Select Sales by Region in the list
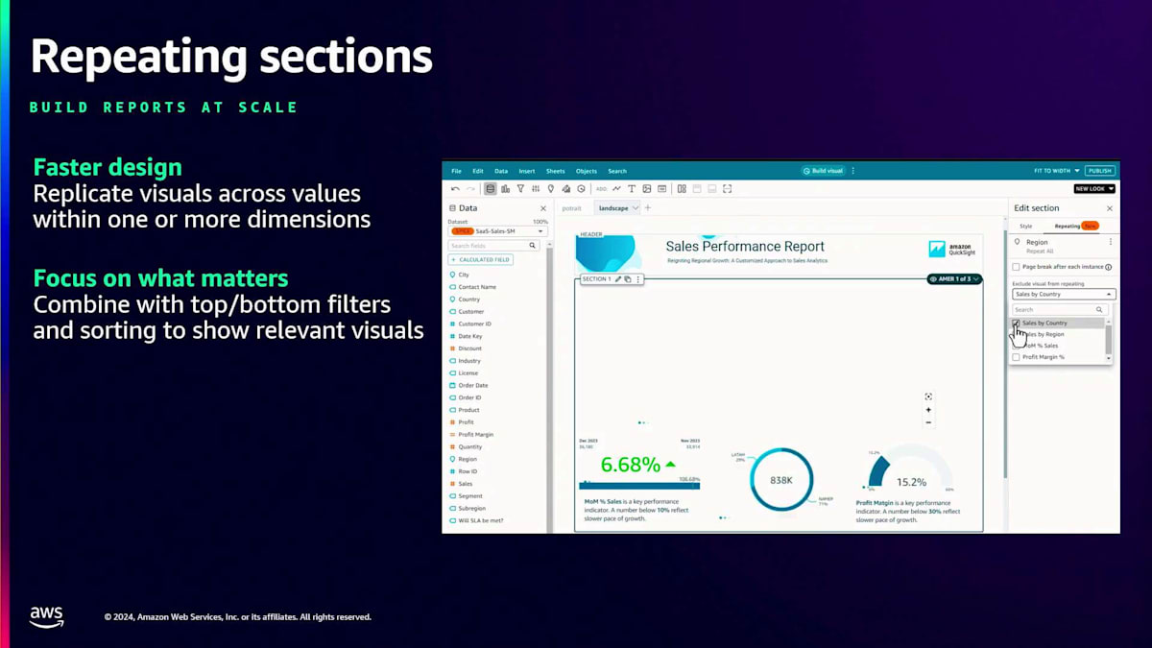The height and width of the screenshot is (648, 1152). [1044, 334]
